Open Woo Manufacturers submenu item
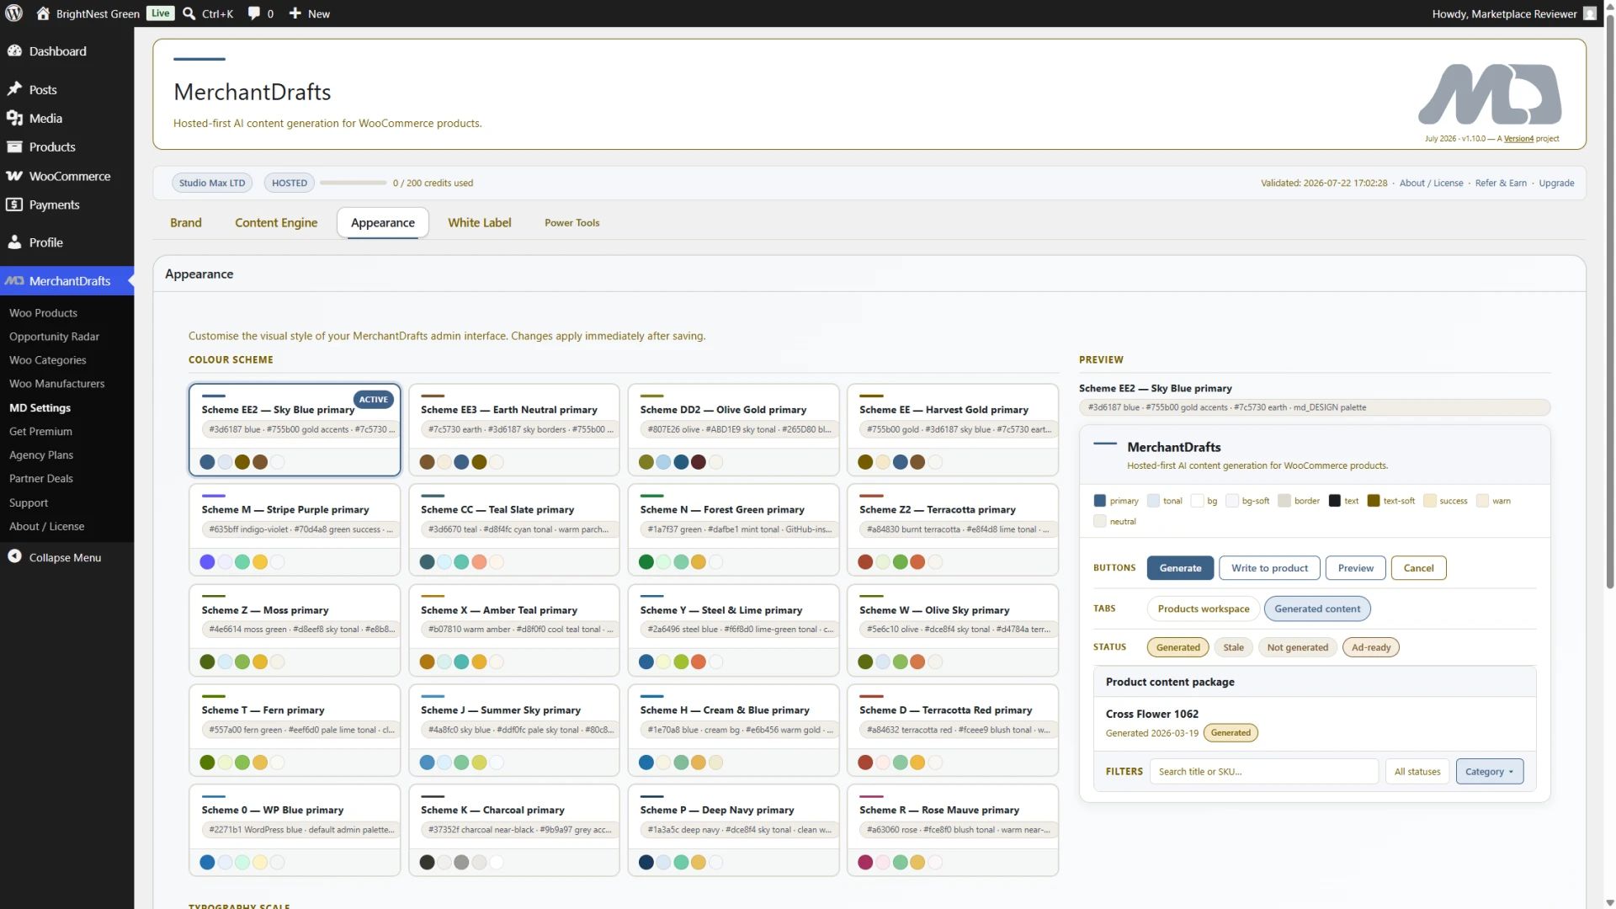Viewport: 1616px width, 909px height. click(57, 384)
